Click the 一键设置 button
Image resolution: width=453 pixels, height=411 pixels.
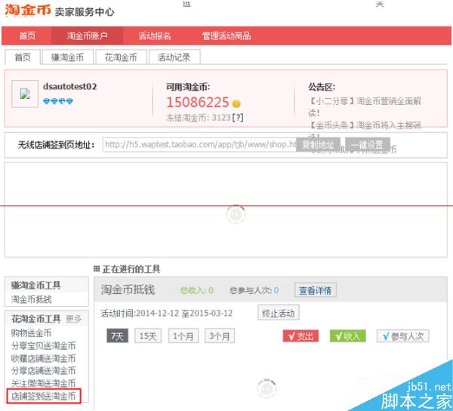[x=368, y=144]
